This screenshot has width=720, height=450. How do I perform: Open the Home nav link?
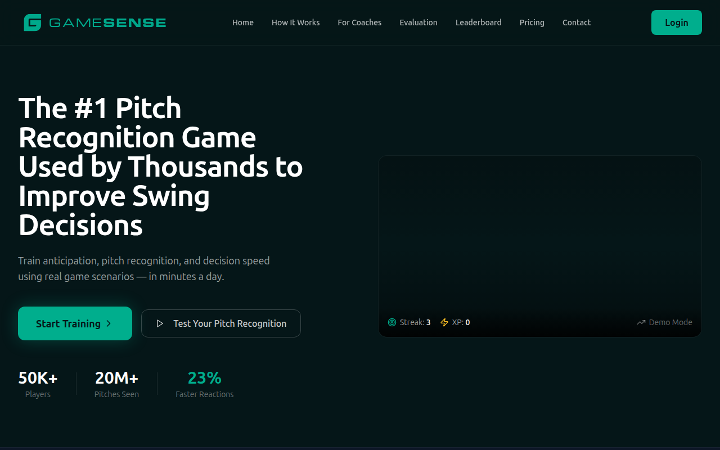pyautogui.click(x=243, y=22)
